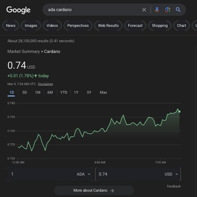Show the YTD chart range
This screenshot has height=197, width=197.
click(64, 93)
